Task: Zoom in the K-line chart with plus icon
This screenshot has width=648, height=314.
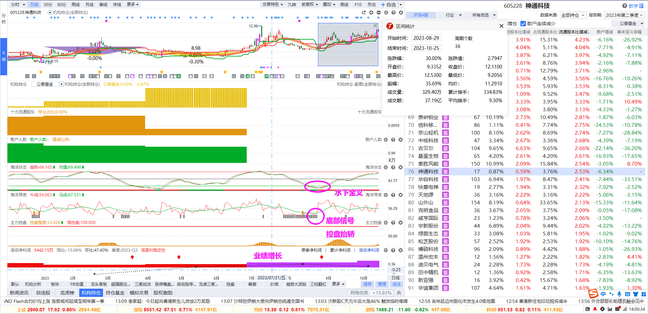Action: (x=371, y=12)
